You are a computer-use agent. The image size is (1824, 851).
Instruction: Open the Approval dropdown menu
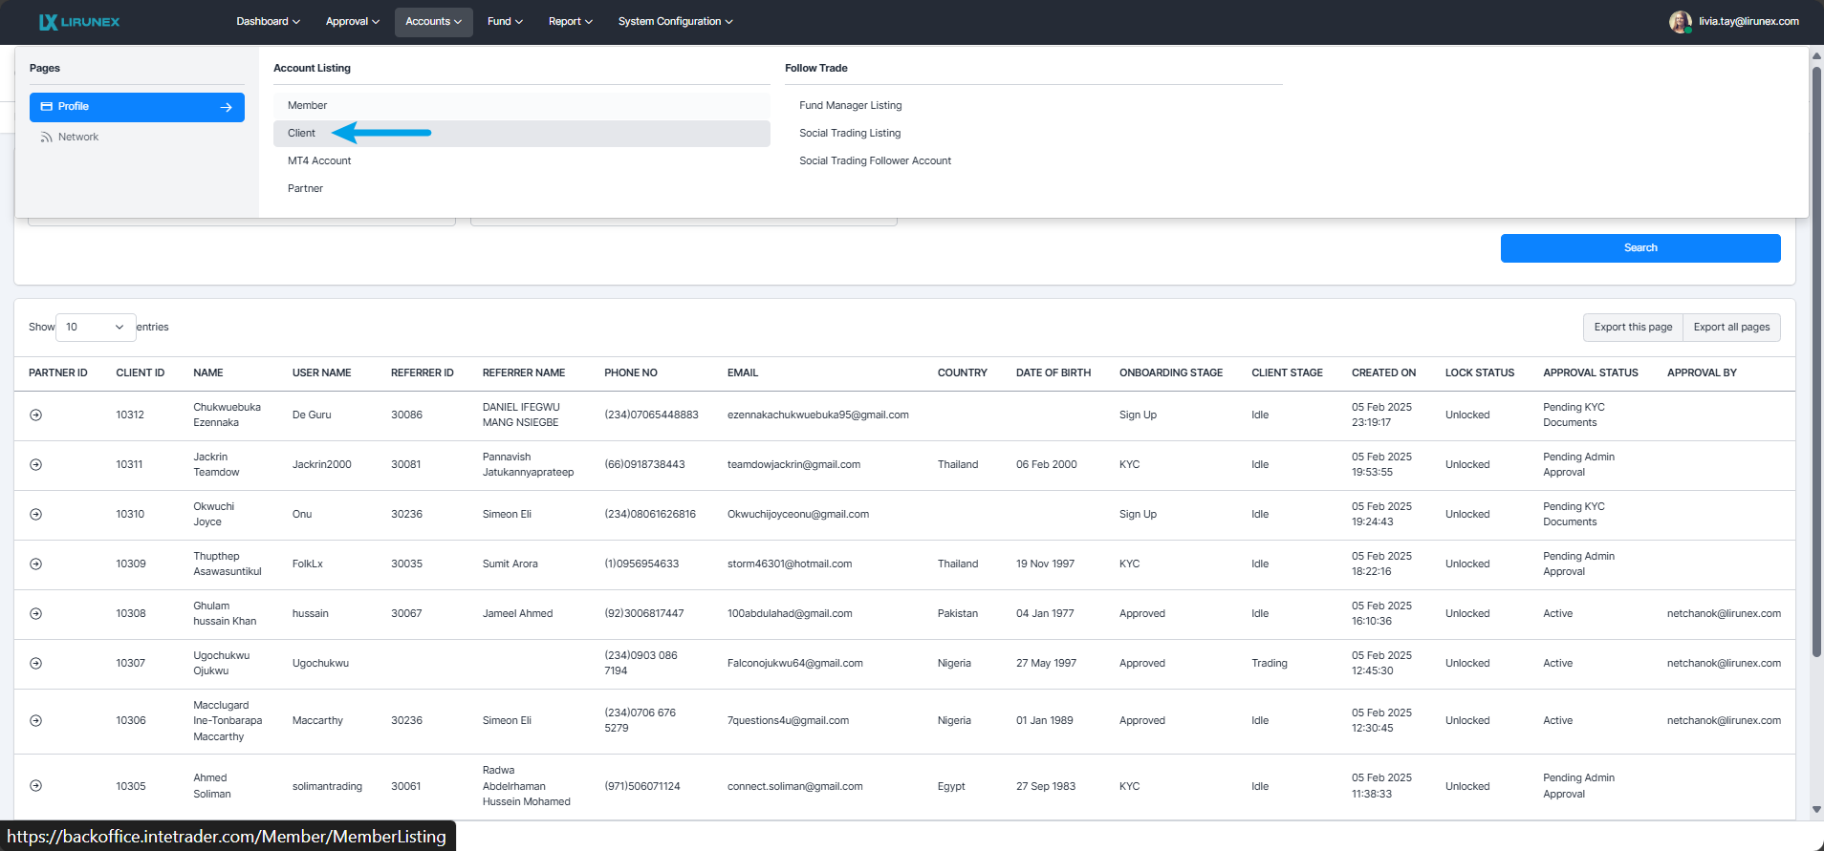pos(352,21)
